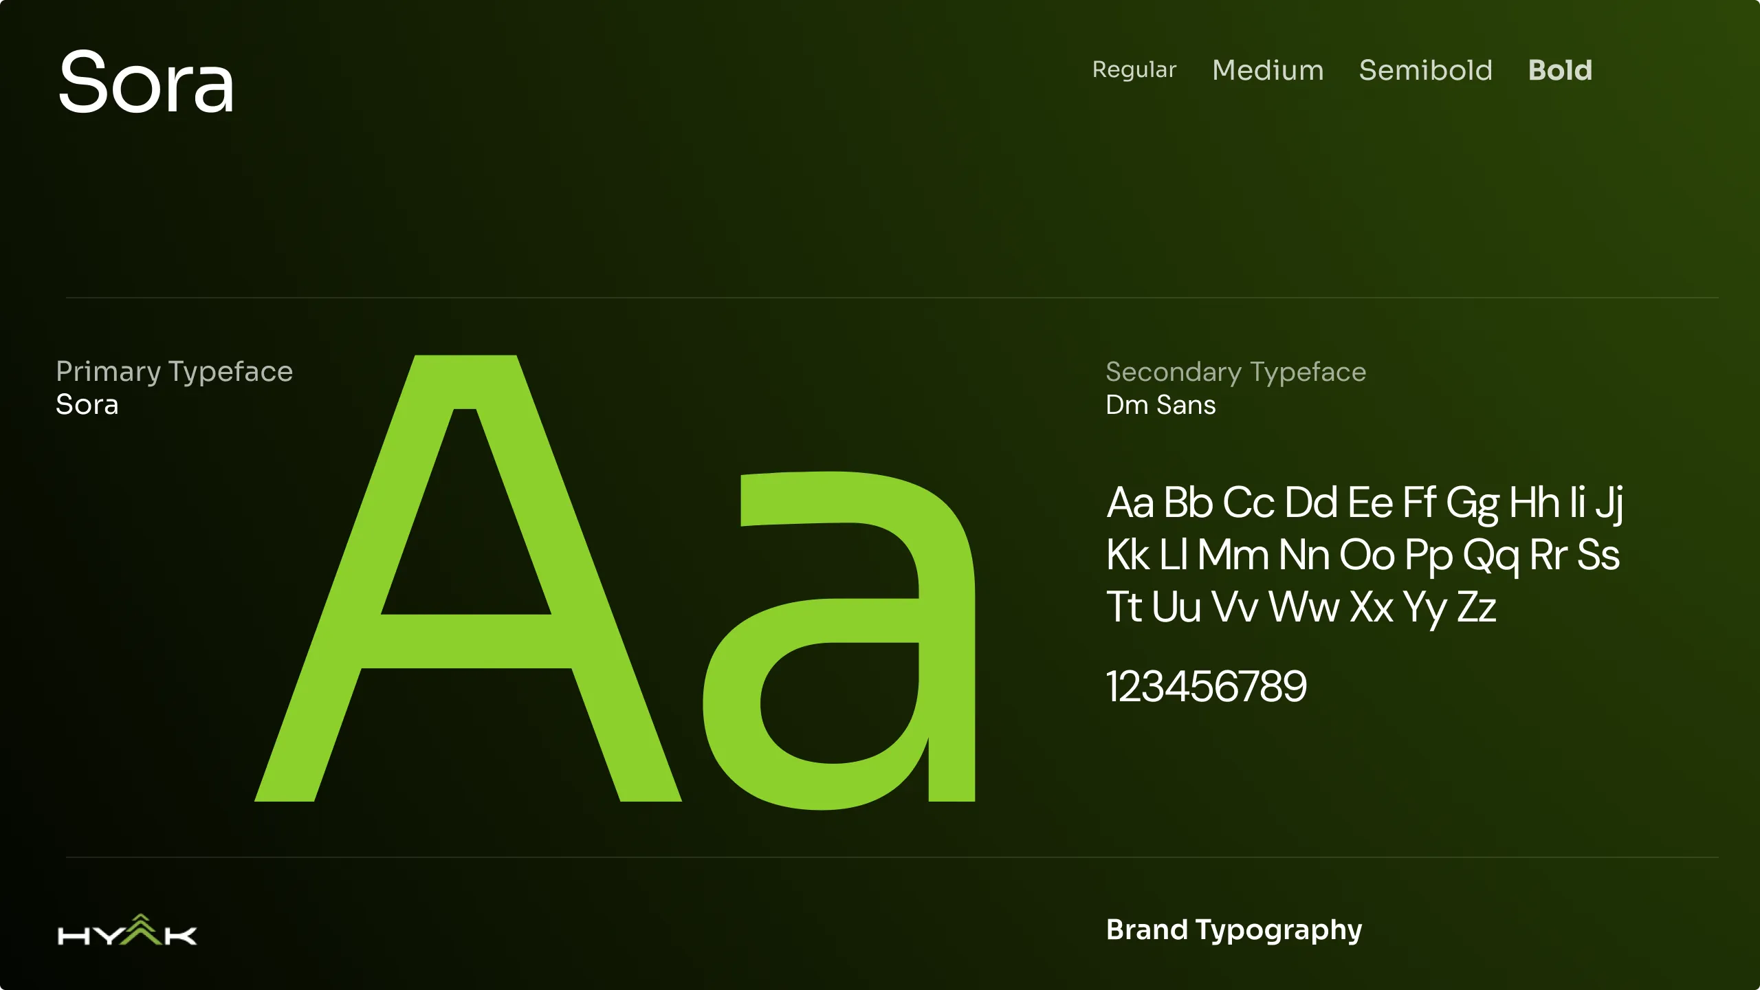Click the Ss pair in alphabet sample

pos(1598,555)
